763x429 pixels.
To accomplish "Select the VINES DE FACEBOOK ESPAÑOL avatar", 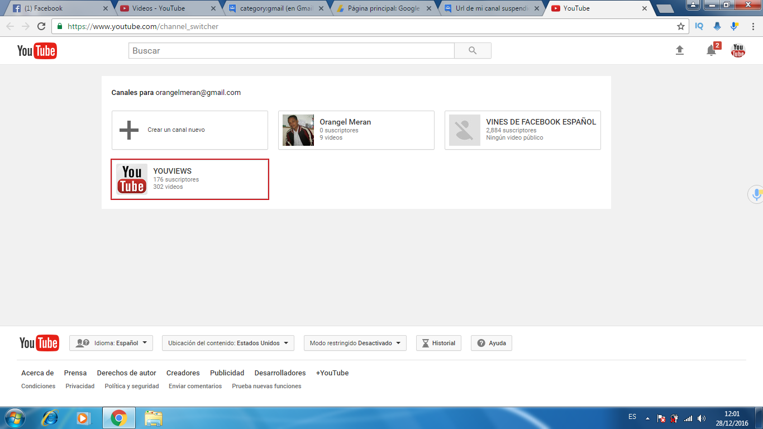I will coord(465,130).
